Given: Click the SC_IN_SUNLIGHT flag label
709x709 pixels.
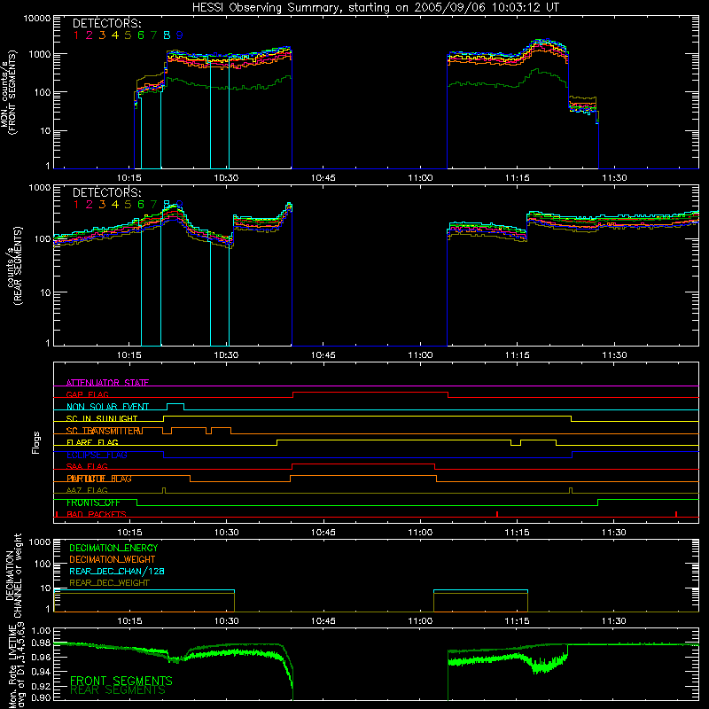Looking at the screenshot, I should 102,418.
